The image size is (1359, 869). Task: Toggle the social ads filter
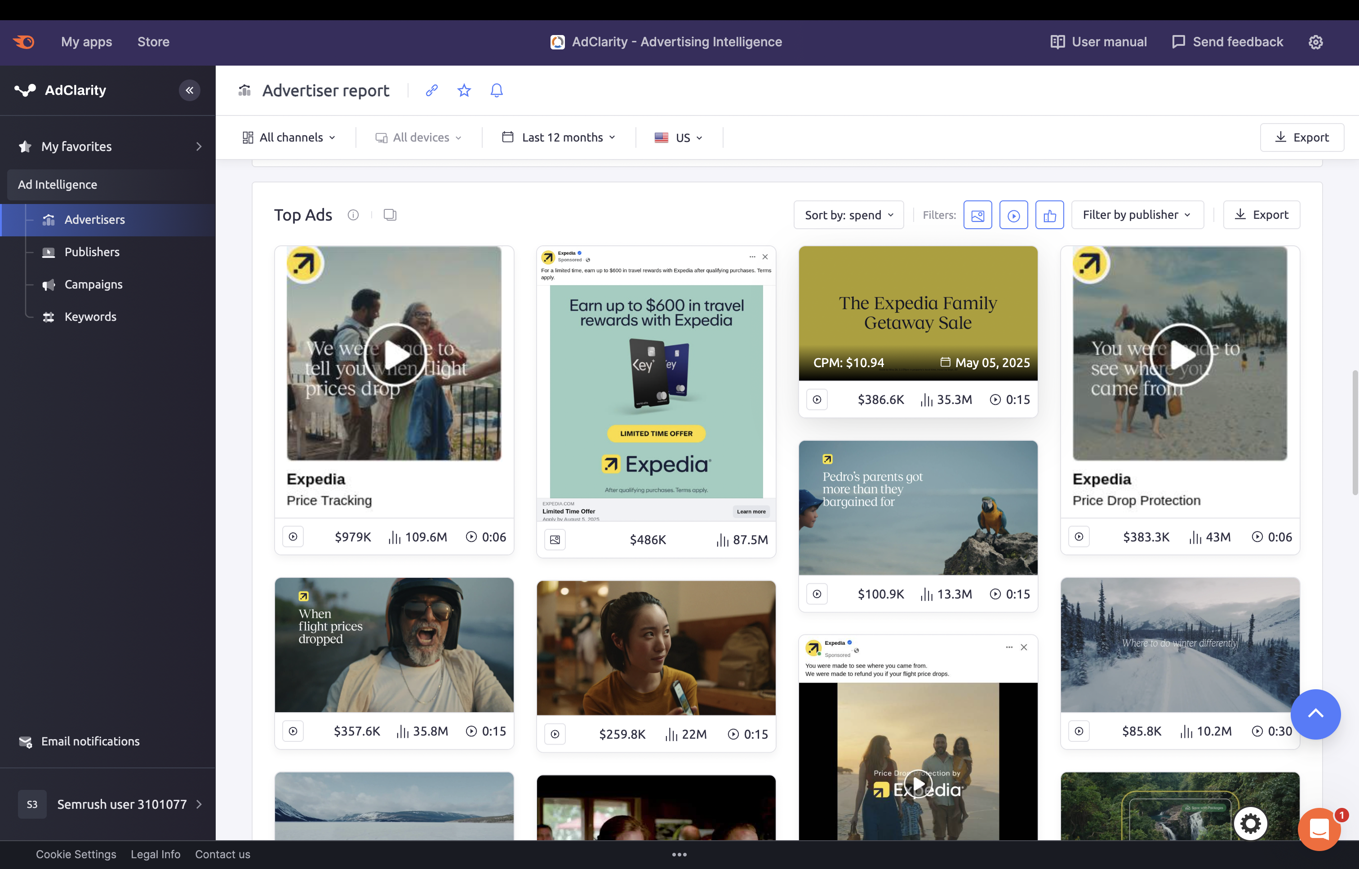point(1049,215)
